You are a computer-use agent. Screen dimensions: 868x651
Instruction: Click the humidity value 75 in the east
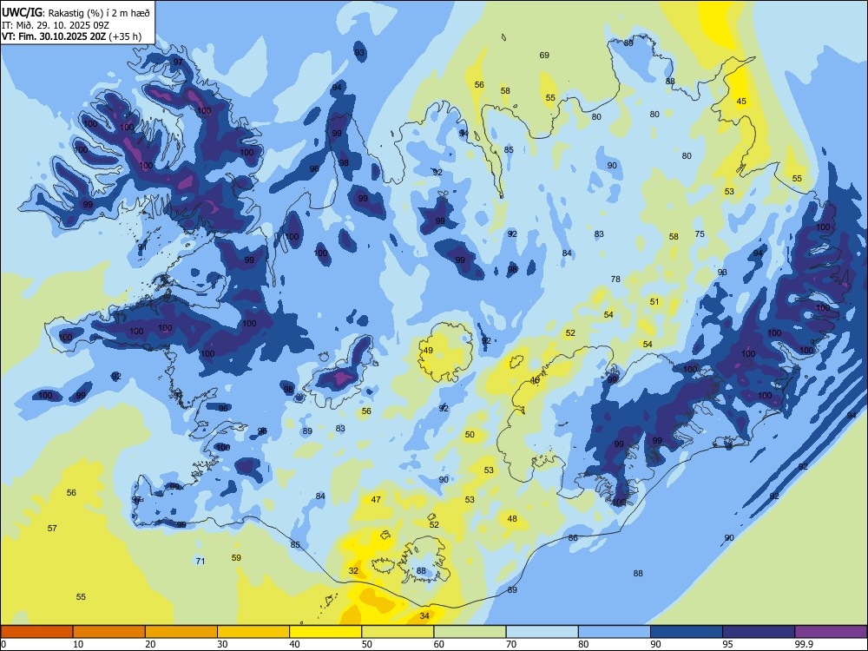pos(700,234)
